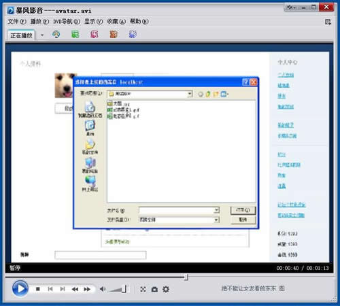
Task: Open the 播放(P) menu
Action: click(x=39, y=22)
